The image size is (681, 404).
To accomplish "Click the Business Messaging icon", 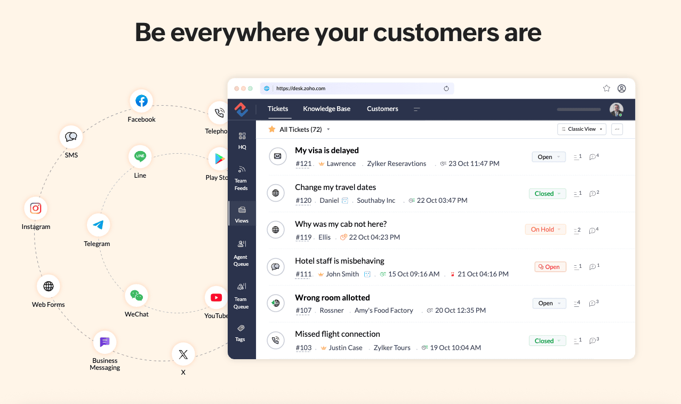I will [105, 342].
